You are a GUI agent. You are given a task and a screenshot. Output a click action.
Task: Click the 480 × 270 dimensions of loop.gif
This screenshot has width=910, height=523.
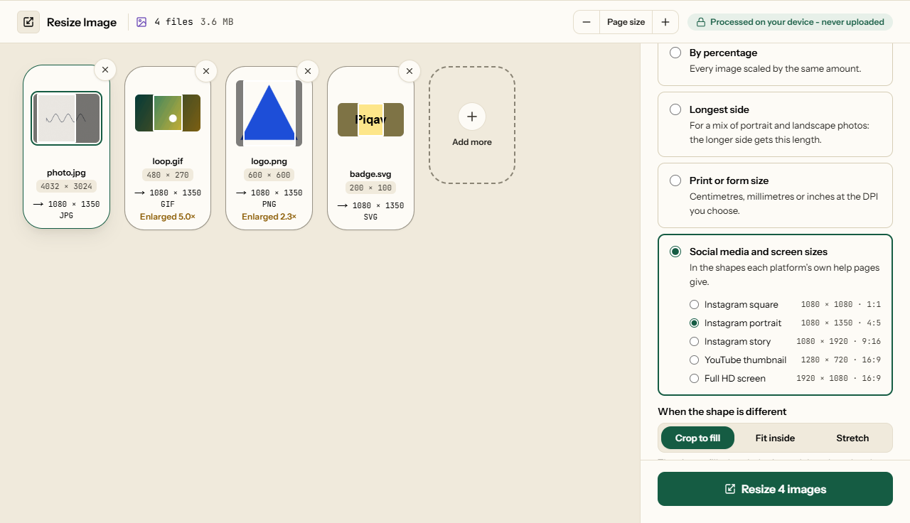[168, 175]
